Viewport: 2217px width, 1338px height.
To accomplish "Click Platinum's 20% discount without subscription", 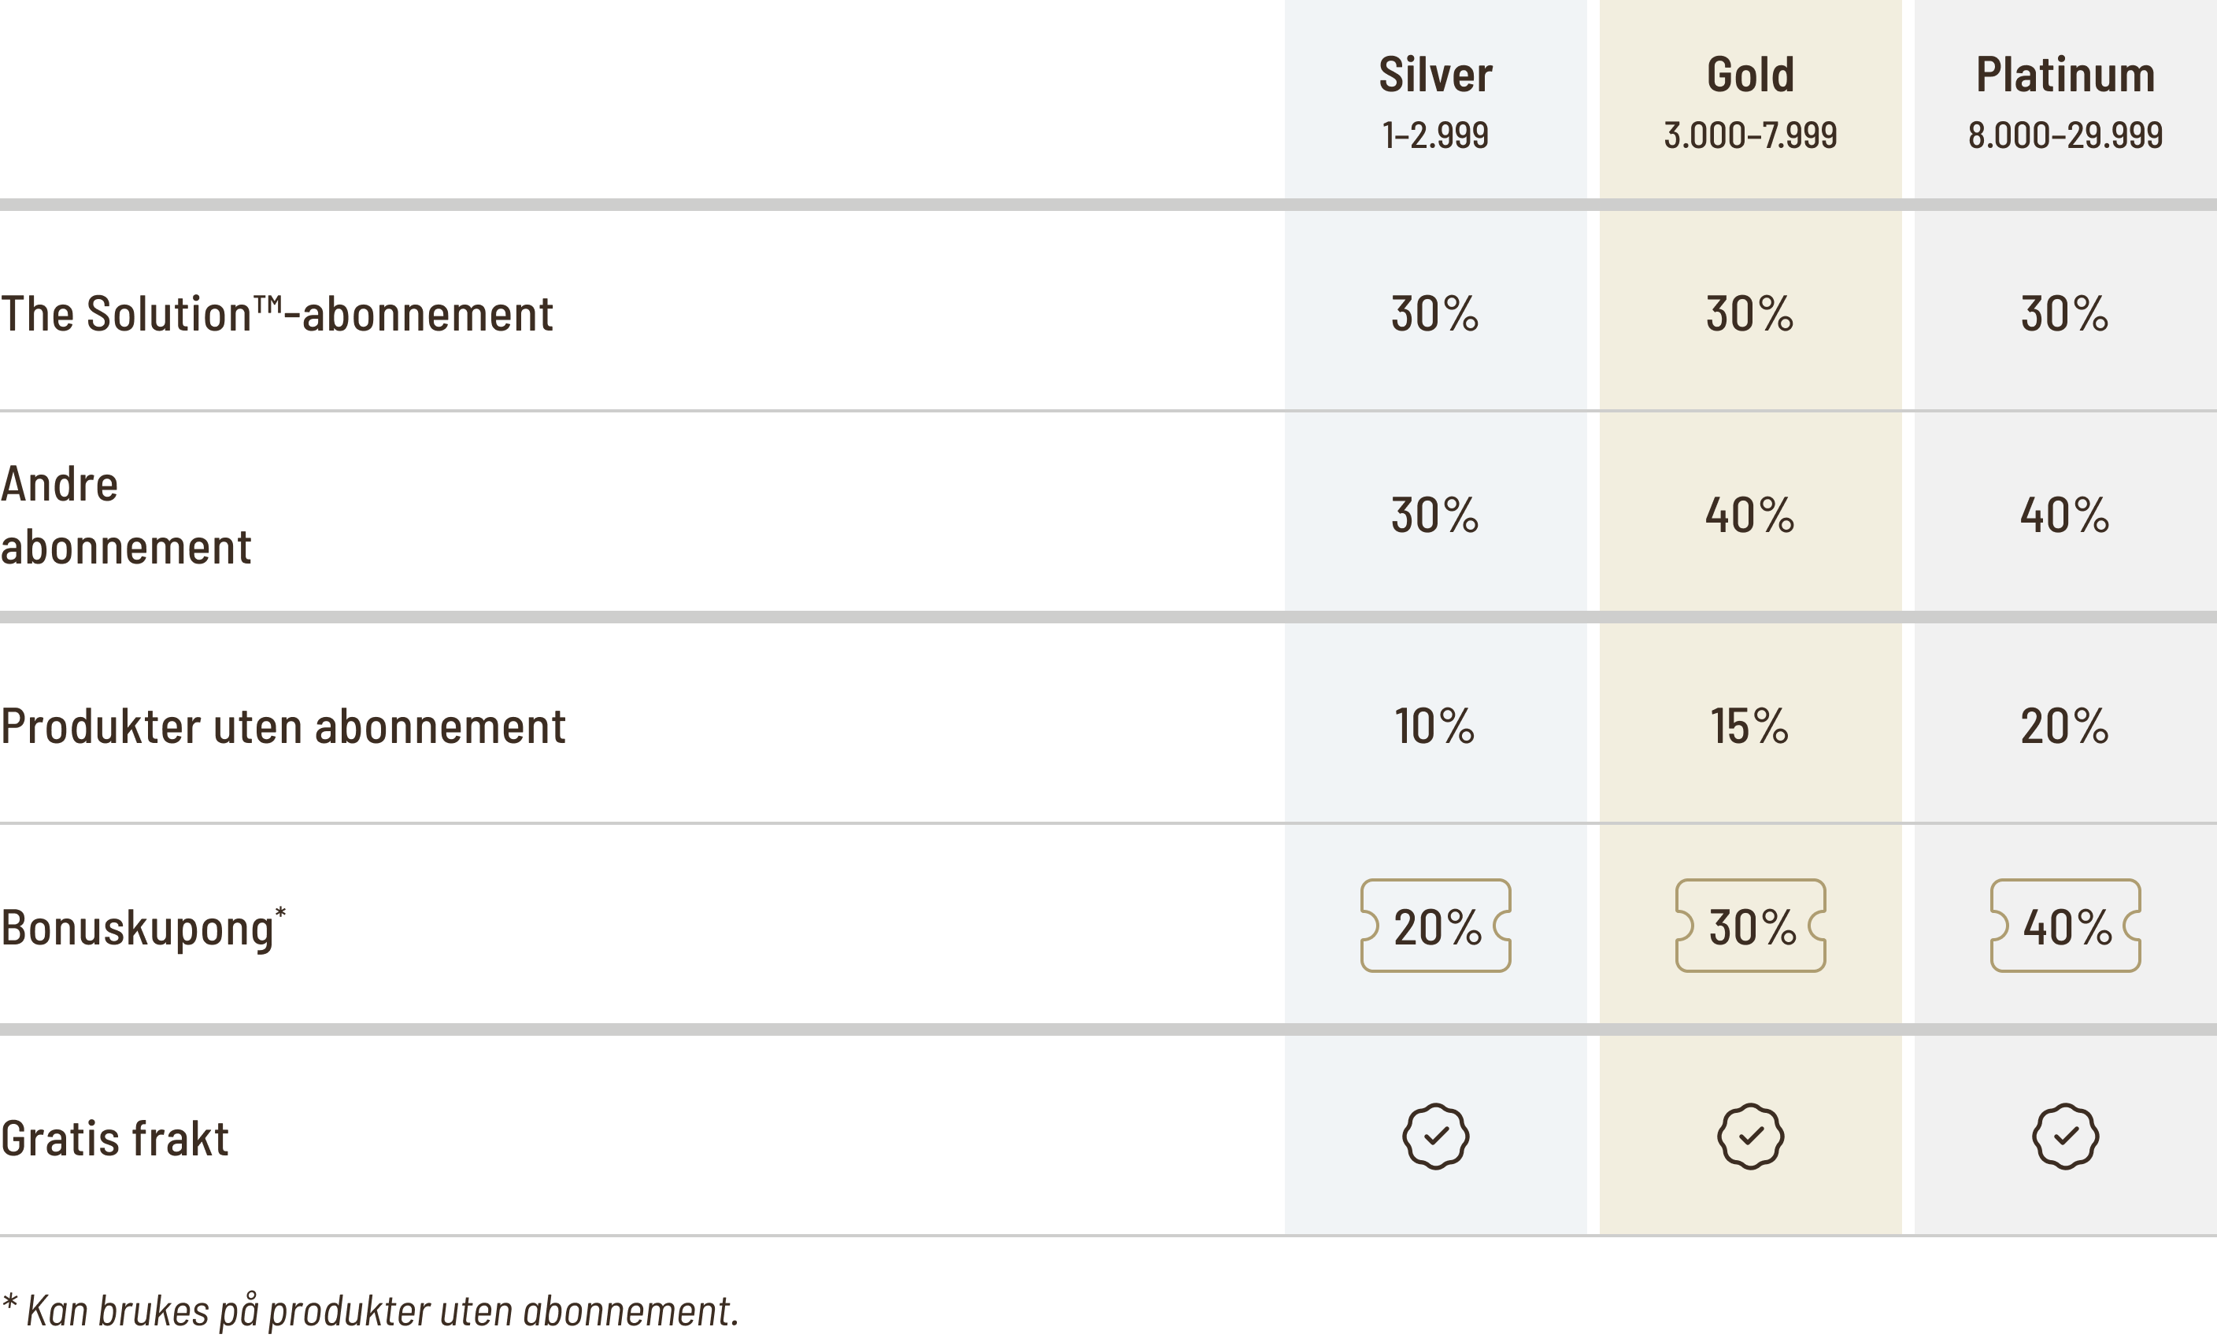I will click(x=2065, y=726).
